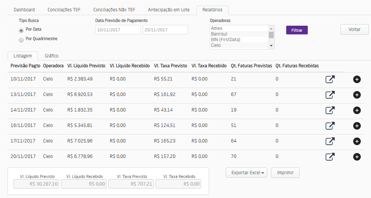This screenshot has height=198, width=371.
Task: Select the Por Data radio button
Action: (21, 30)
